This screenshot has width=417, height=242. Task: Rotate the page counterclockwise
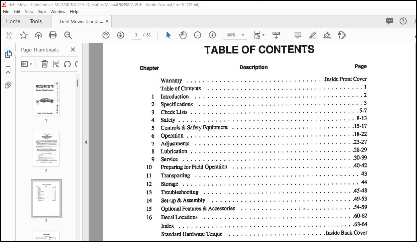[67, 64]
